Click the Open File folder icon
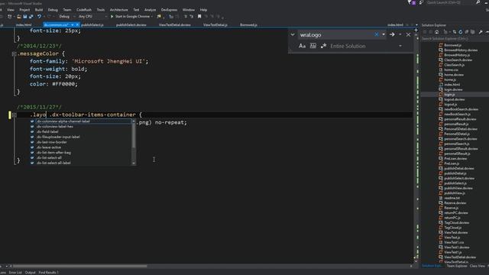Screen dimensions: 489x275 pyautogui.click(x=19, y=17)
